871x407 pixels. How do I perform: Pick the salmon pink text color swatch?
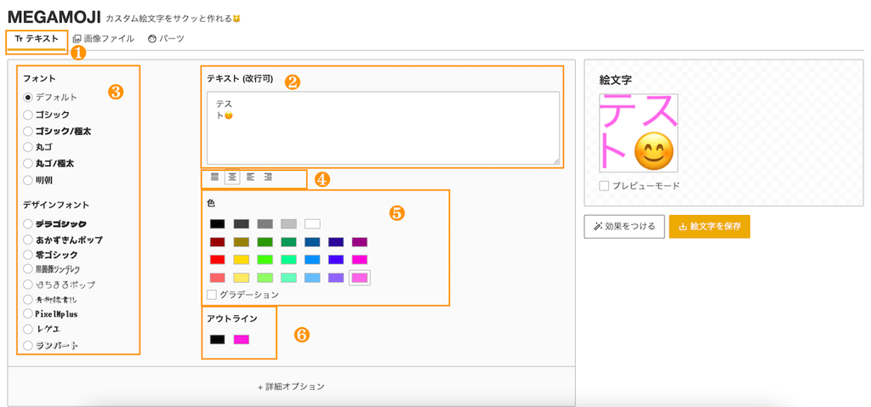(217, 278)
